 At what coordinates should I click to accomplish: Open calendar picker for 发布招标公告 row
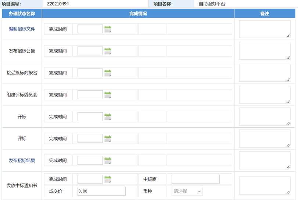coord(108,51)
